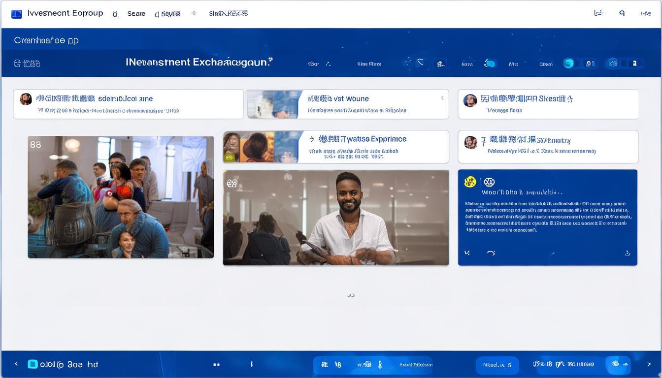This screenshot has height=378, width=662.
Task: Click the search magnifier icon at top right
Action: coord(622,13)
